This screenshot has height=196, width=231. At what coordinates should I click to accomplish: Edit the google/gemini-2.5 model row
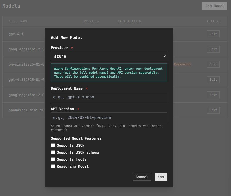click(x=213, y=49)
